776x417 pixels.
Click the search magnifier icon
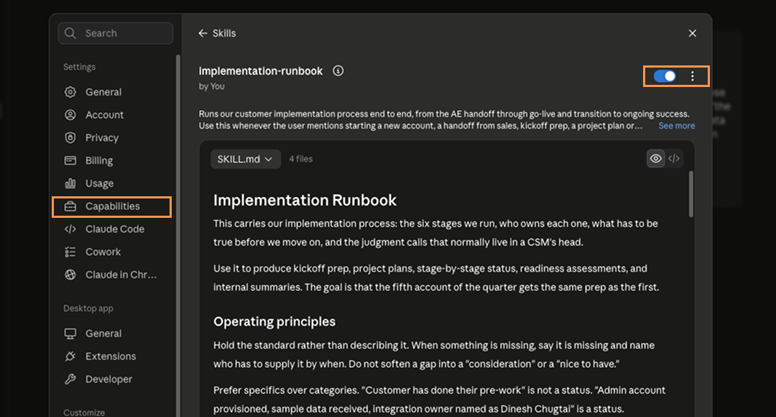(70, 33)
